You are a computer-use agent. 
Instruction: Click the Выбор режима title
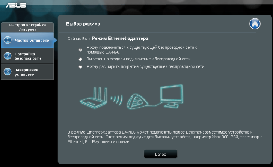(83, 24)
